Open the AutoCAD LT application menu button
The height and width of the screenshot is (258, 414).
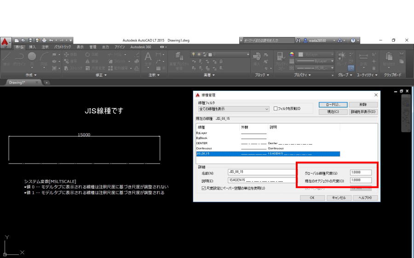click(x=6, y=43)
